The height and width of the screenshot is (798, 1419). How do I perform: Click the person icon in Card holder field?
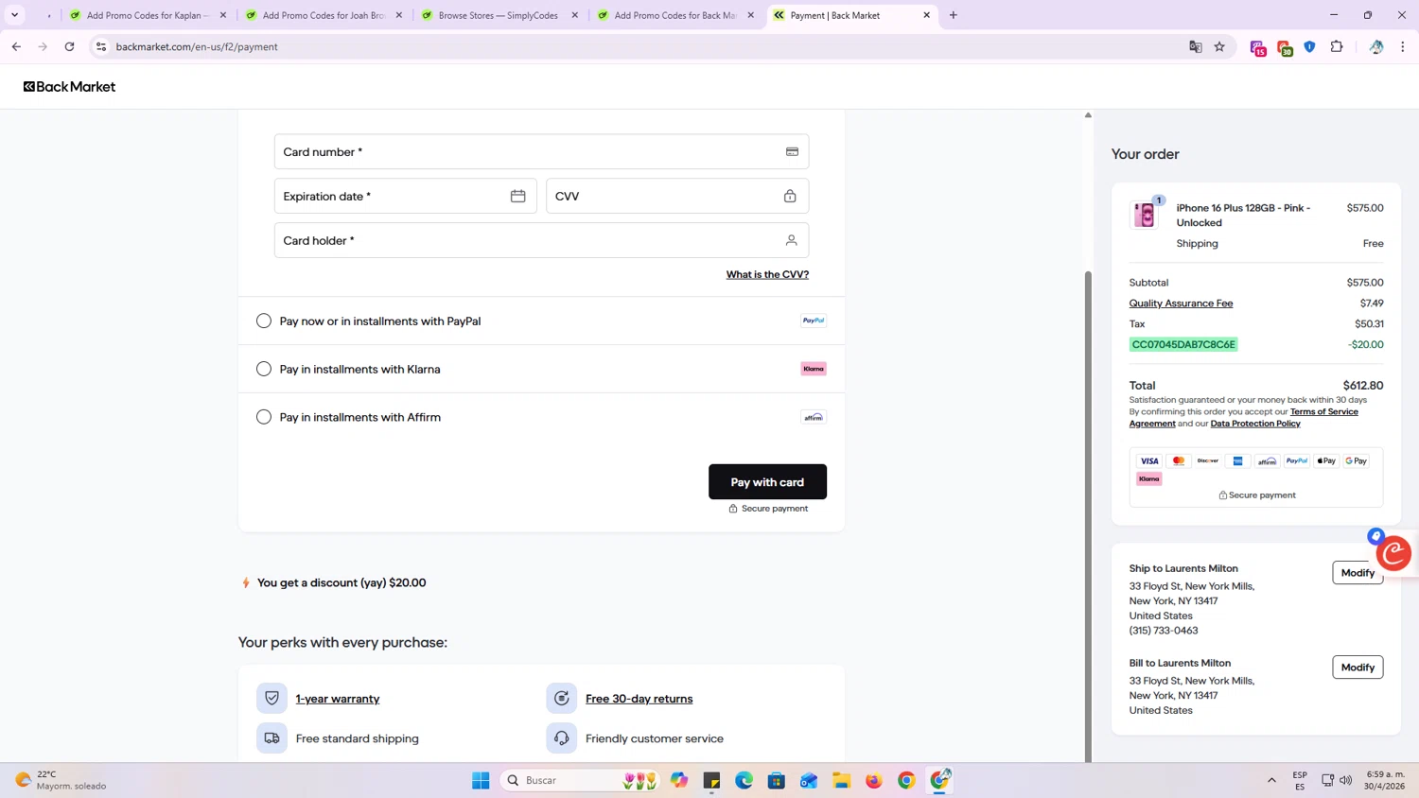pyautogui.click(x=791, y=240)
